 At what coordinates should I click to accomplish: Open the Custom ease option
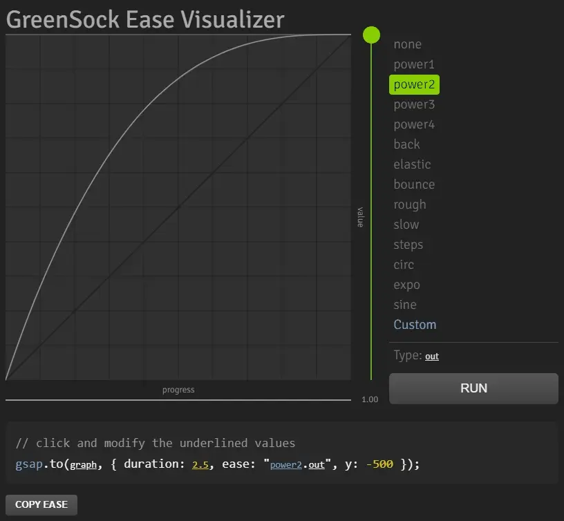pos(415,325)
